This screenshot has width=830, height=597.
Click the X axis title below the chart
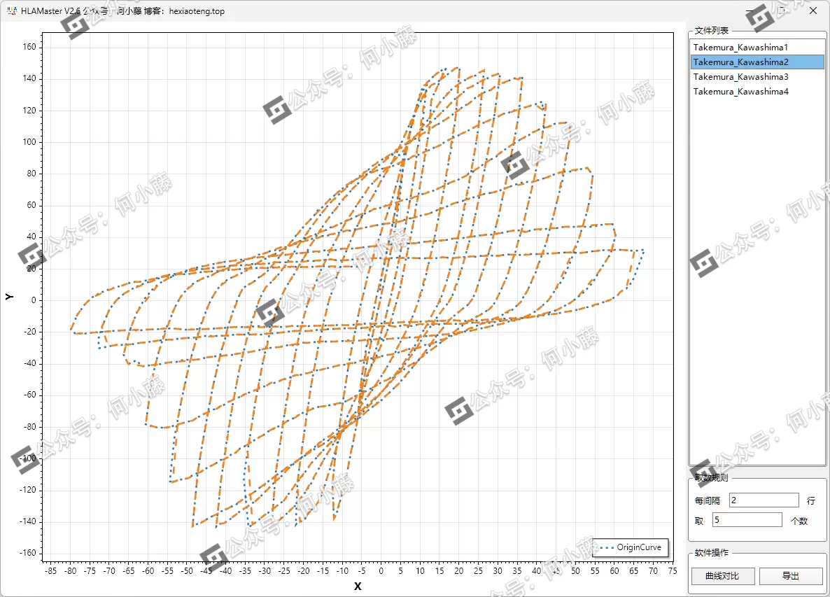(x=358, y=587)
